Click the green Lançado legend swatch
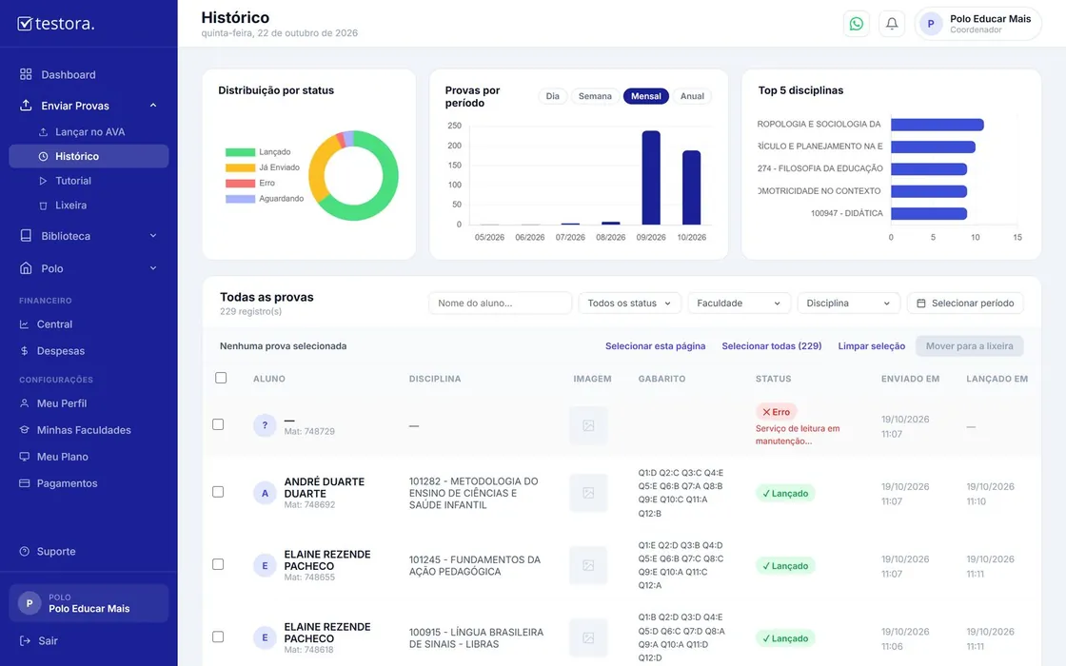Image resolution: width=1066 pixels, height=666 pixels. 240,152
